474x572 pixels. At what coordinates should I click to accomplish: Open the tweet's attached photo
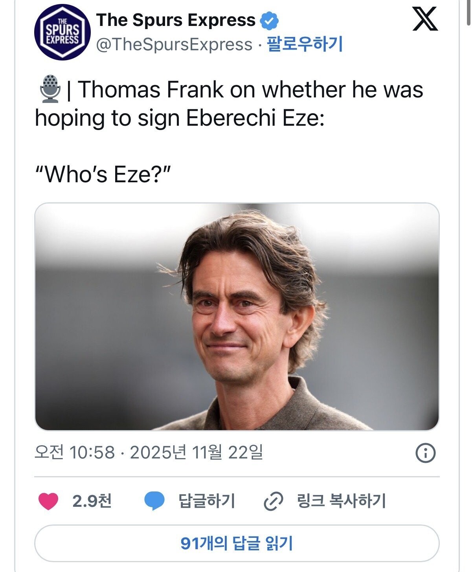click(237, 317)
